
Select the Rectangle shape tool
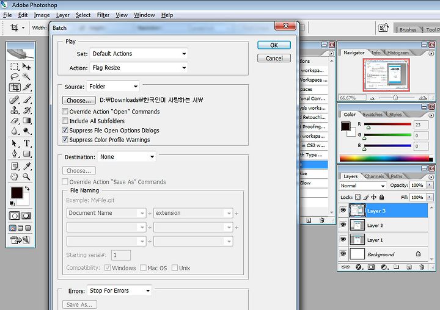pos(27,154)
